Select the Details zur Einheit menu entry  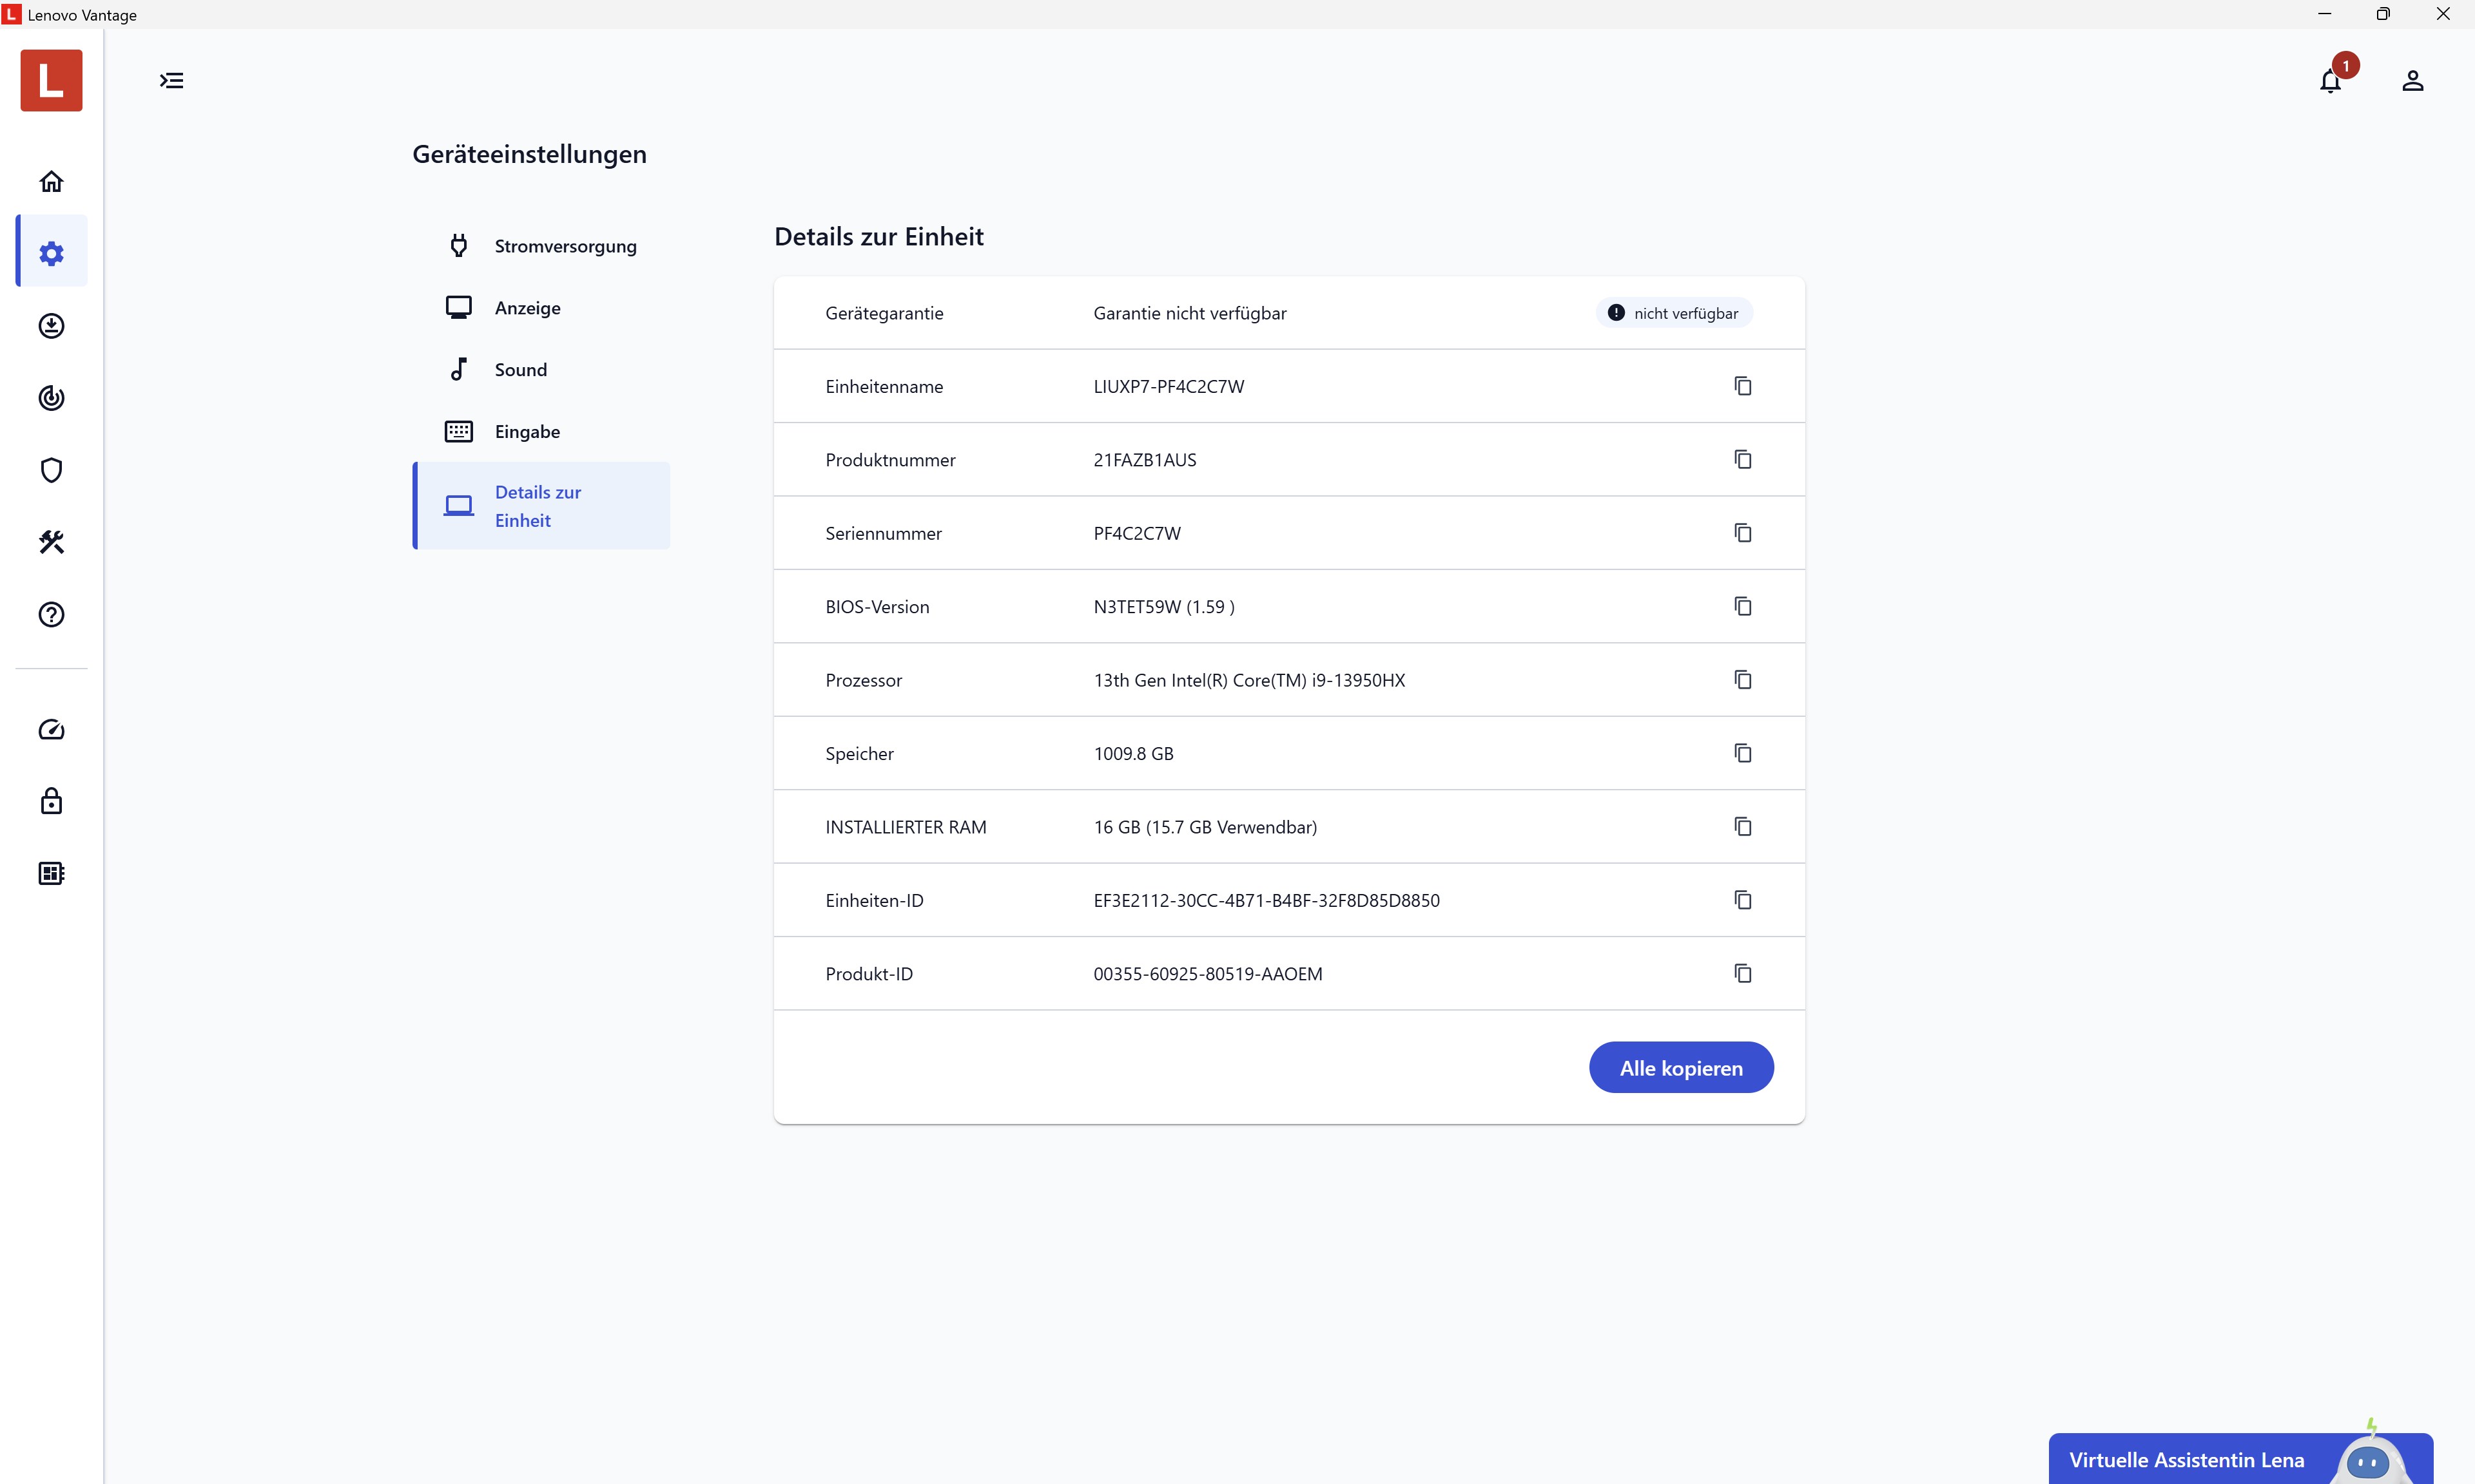click(541, 506)
